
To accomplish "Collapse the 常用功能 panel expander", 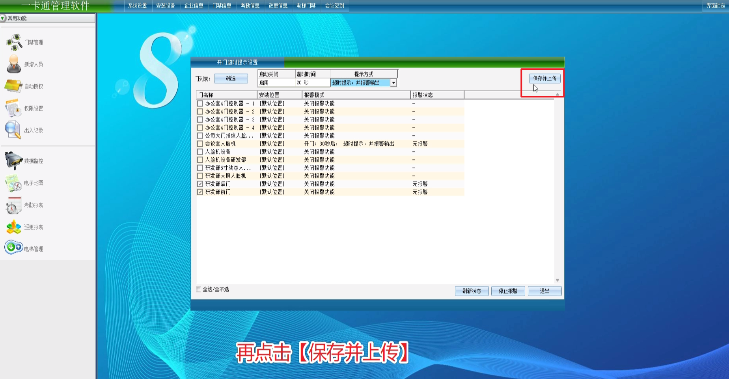I will point(3,18).
